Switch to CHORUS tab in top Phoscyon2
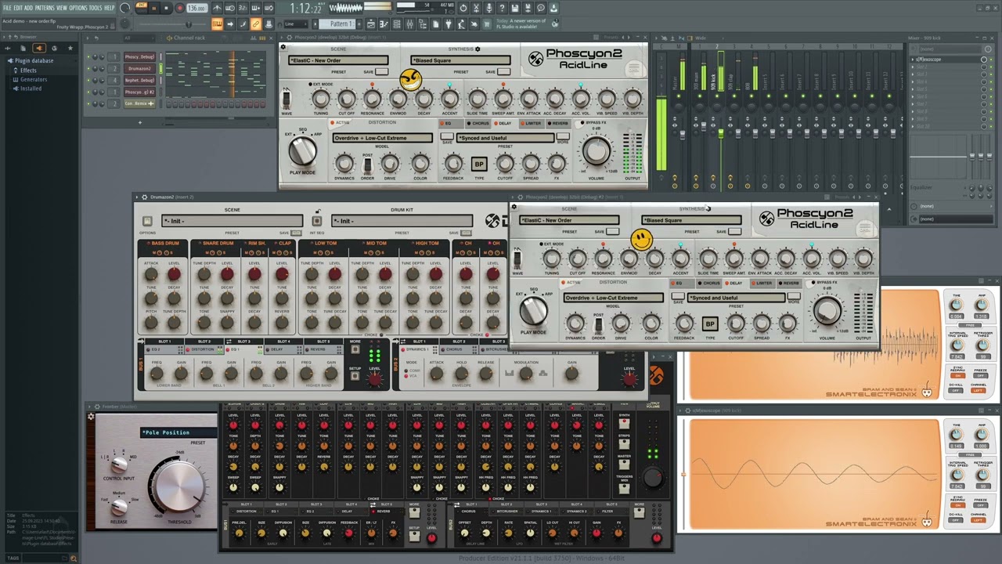1002x564 pixels. pos(478,123)
